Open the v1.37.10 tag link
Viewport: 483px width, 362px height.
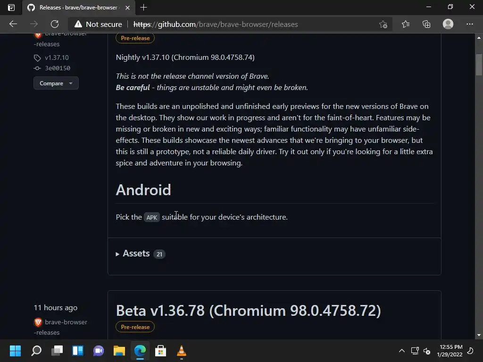(x=57, y=58)
